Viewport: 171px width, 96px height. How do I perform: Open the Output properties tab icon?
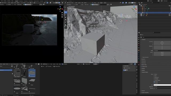139,39
